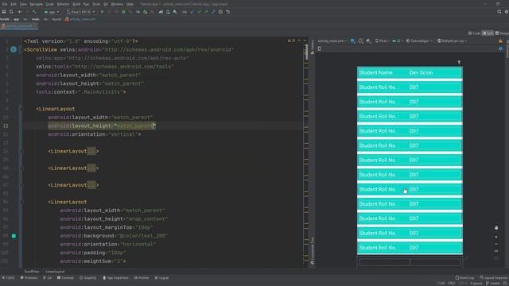Screen dimensions: 509x286
Task: Click the blue info icon below warning
Action: point(500,48)
